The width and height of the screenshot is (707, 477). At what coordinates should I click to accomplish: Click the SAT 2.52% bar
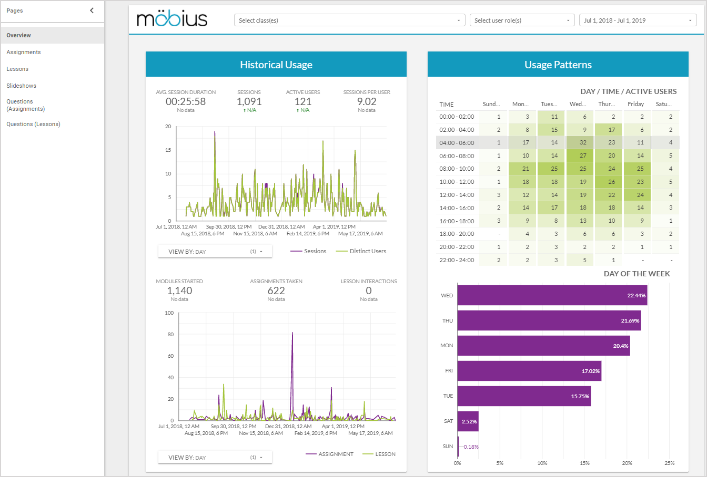coord(468,421)
